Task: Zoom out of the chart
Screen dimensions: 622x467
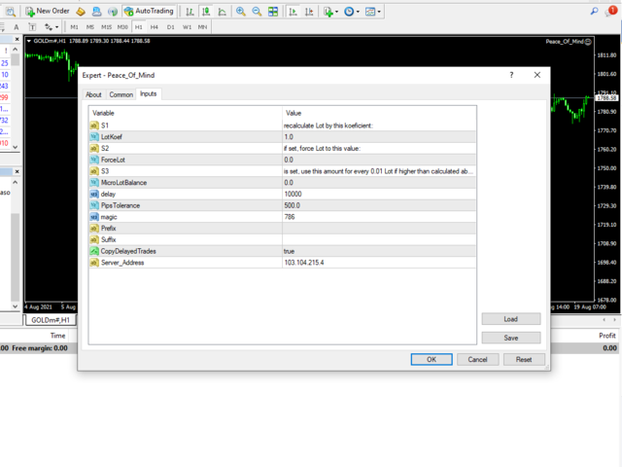Action: click(257, 12)
